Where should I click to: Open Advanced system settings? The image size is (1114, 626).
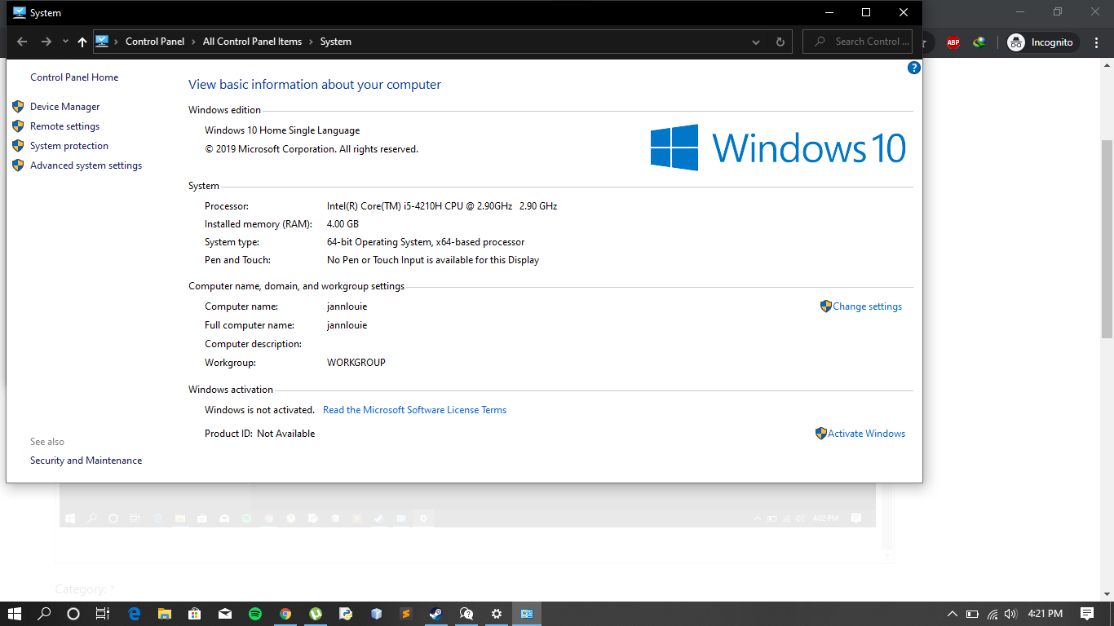[x=86, y=165]
